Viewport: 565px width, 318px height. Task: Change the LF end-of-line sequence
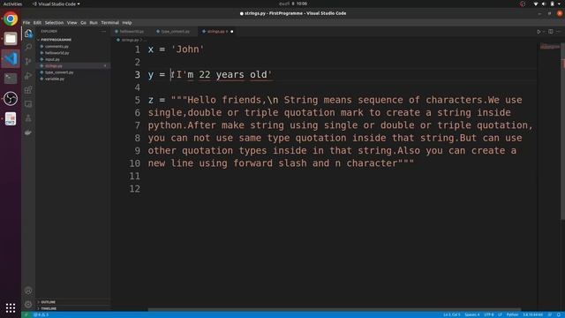(x=501, y=314)
